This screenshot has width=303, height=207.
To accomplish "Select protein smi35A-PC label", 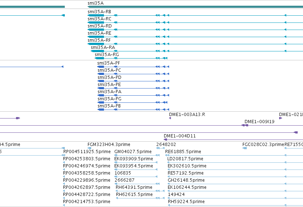I will [109, 70].
